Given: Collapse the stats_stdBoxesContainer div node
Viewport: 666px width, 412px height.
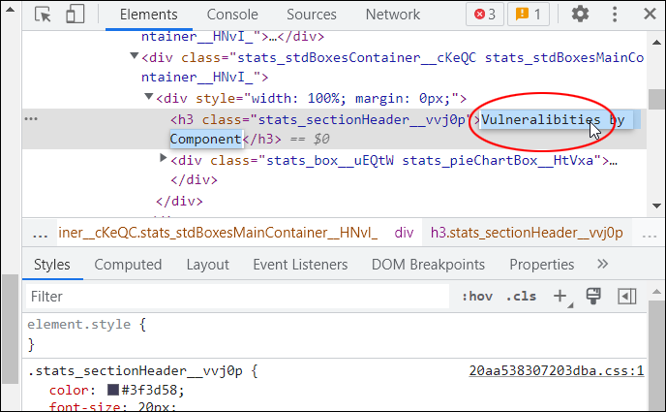Looking at the screenshot, I should click(x=135, y=55).
